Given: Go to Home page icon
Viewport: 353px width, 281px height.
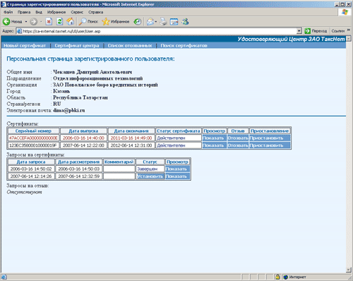Looking at the screenshot, I should pos(70,22).
